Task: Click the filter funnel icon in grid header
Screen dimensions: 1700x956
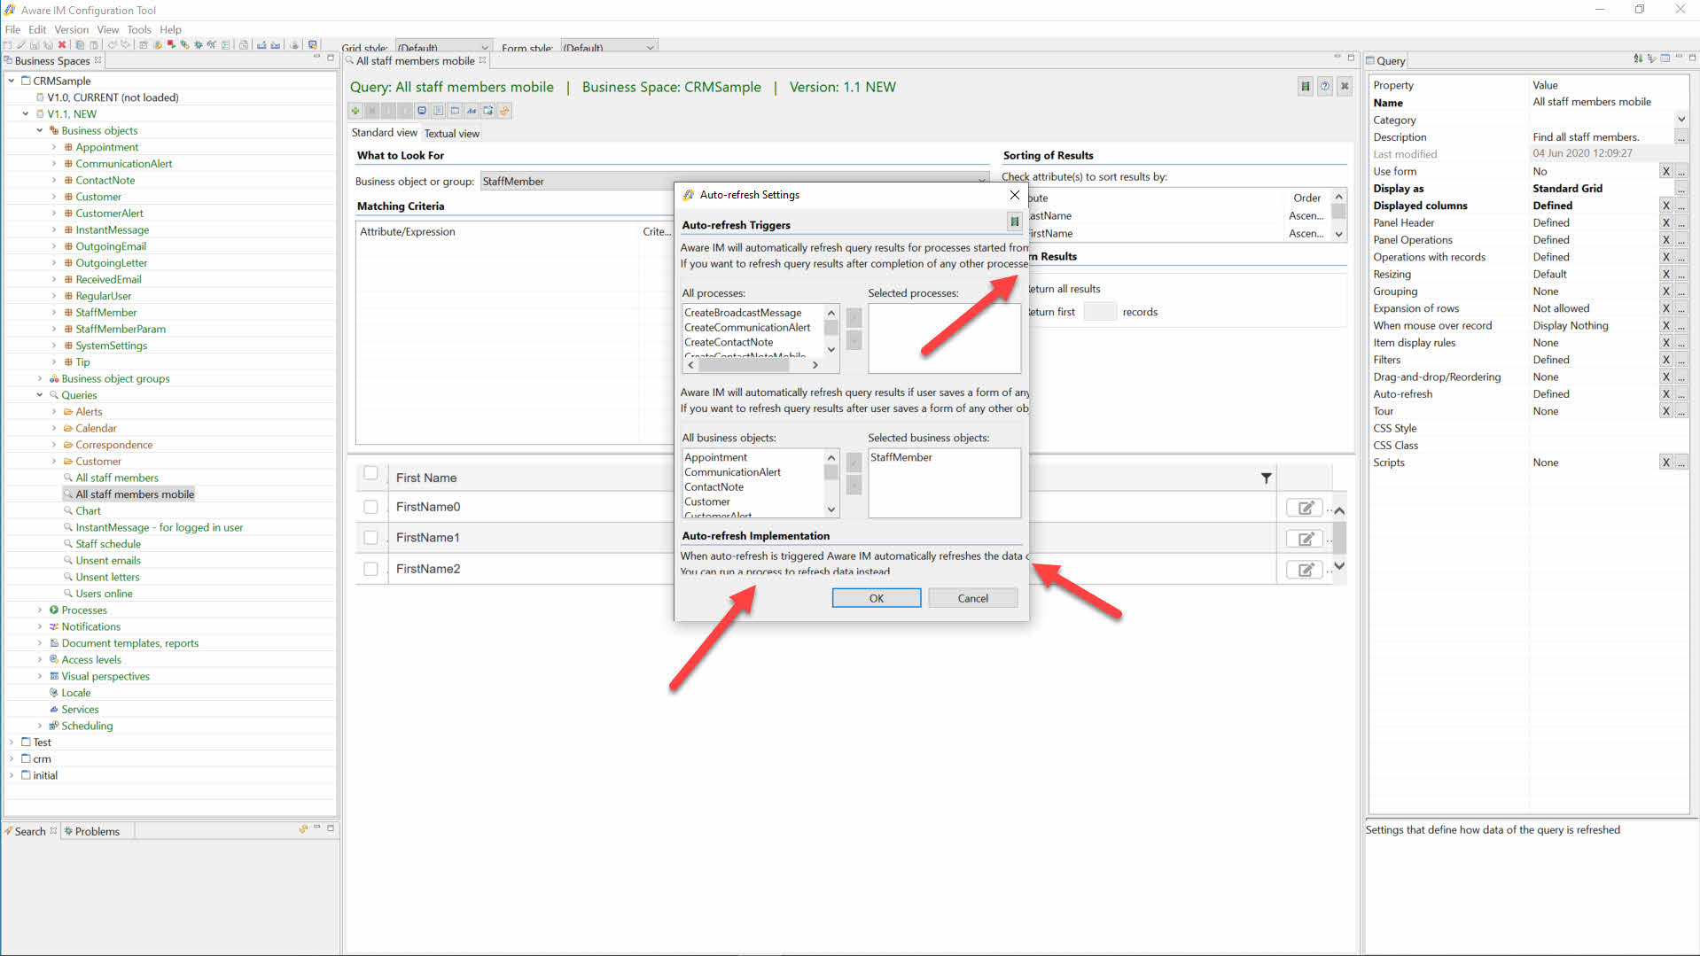Action: click(1266, 478)
